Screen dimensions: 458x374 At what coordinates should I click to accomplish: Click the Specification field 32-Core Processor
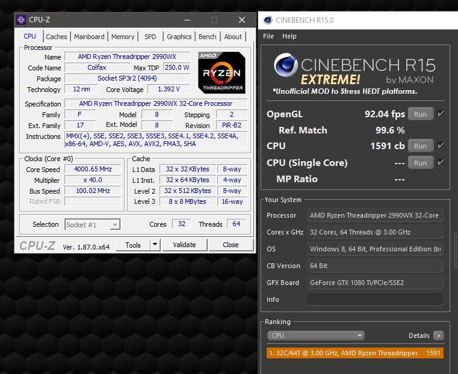click(x=156, y=103)
